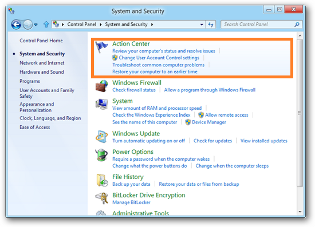Open the Action Center heading link
Image resolution: width=315 pixels, height=227 pixels.
click(131, 43)
